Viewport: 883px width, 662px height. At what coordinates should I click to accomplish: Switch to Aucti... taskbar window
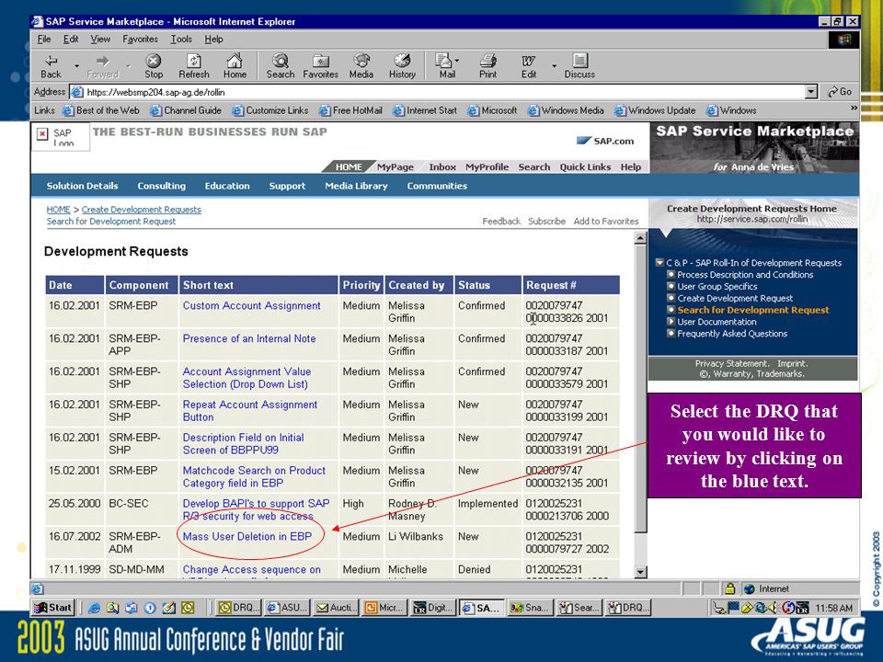(336, 608)
